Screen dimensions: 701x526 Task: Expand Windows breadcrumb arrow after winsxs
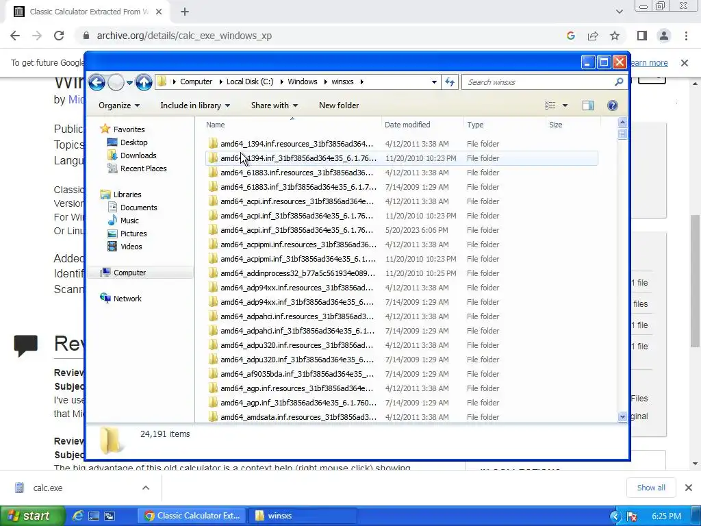[361, 82]
